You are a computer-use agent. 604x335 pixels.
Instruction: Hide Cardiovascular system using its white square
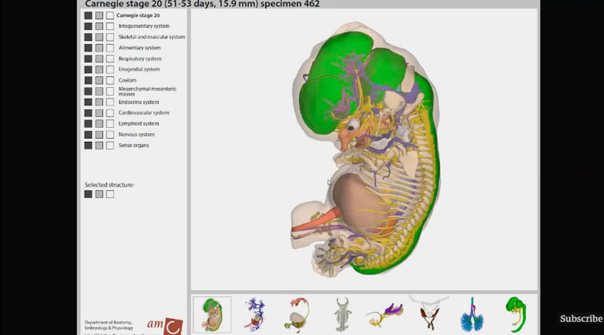tap(110, 113)
